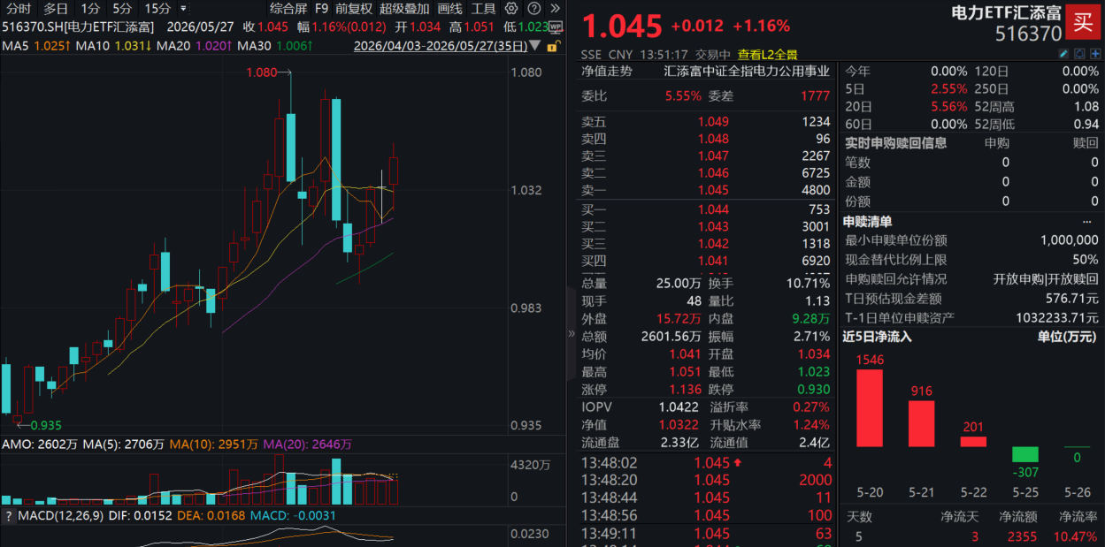Click 5-25 green outflow bar -307
The image size is (1105, 547).
point(1025,454)
